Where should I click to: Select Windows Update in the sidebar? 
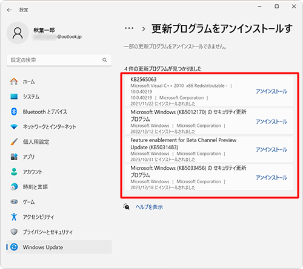(x=59, y=247)
